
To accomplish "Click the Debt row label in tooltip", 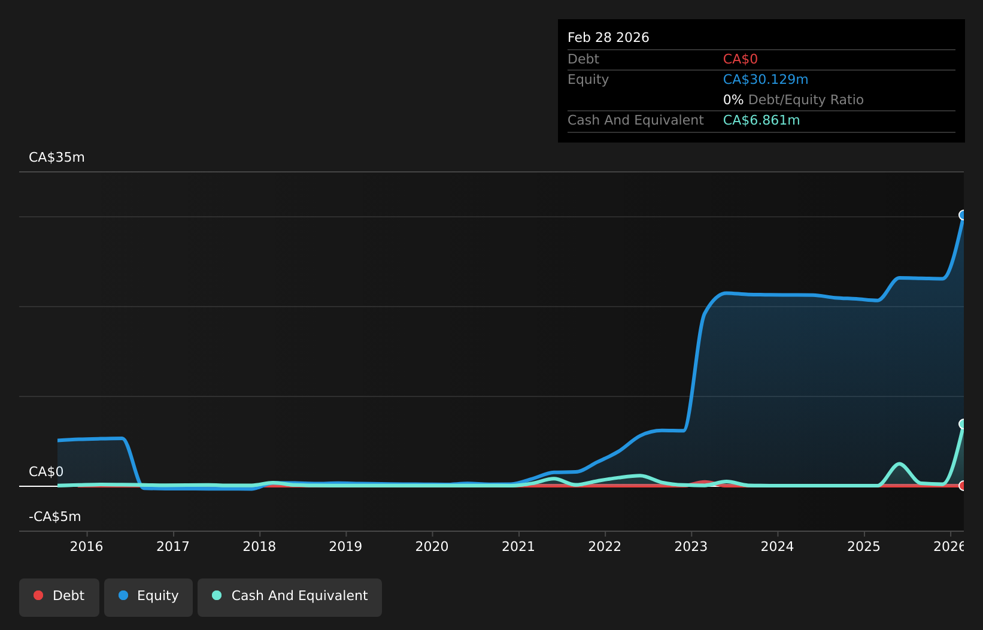I will tap(583, 59).
